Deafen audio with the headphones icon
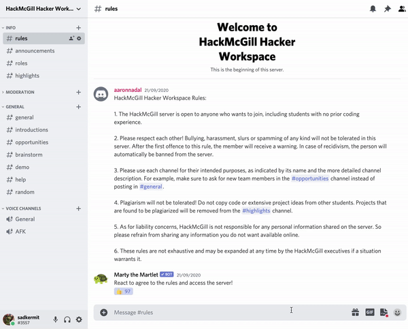 point(67,319)
